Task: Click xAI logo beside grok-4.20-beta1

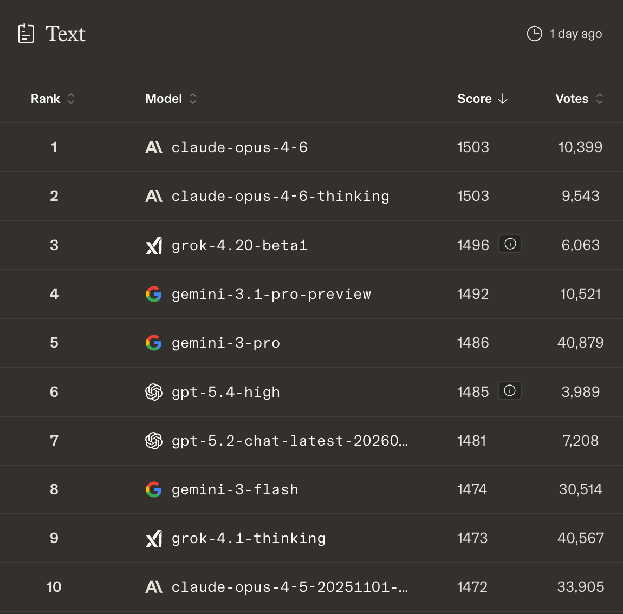Action: click(x=154, y=245)
